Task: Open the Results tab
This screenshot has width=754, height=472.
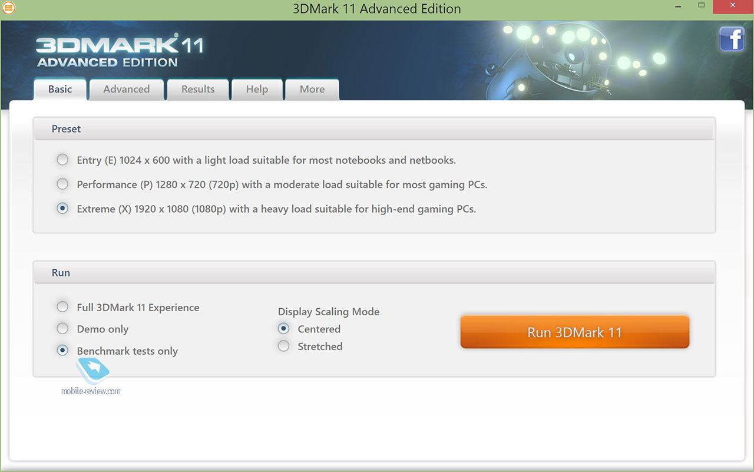Action: (x=198, y=89)
